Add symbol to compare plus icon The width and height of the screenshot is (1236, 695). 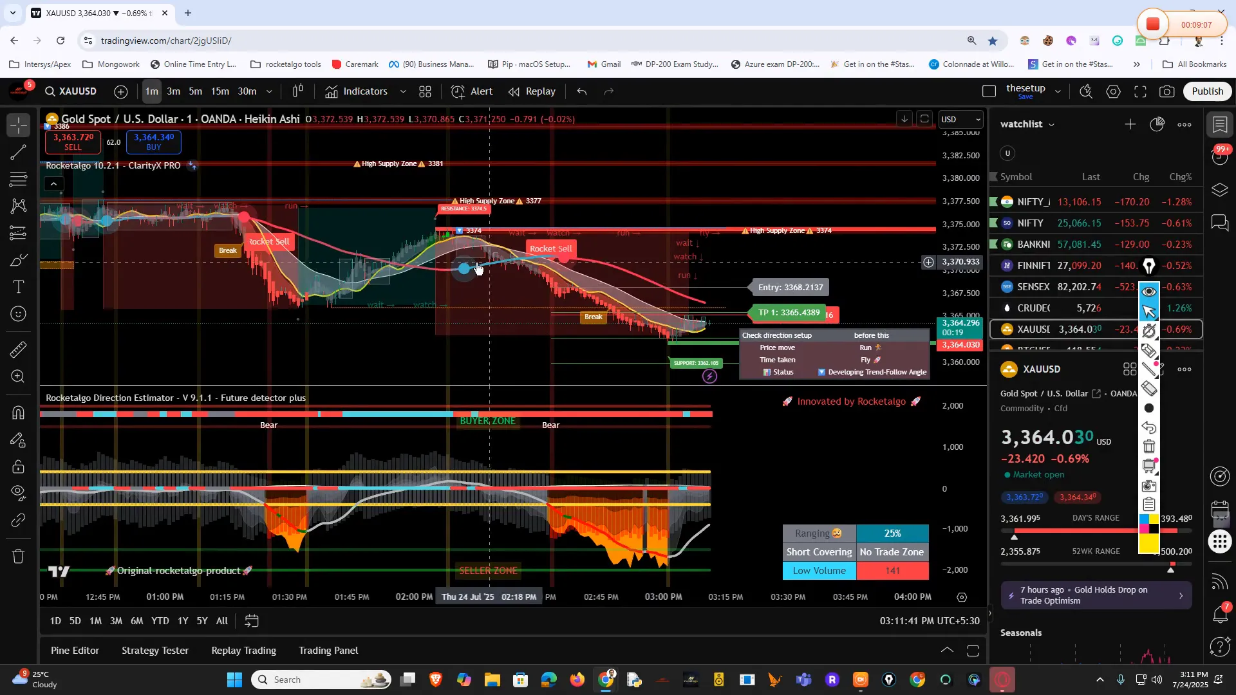tap(121, 91)
